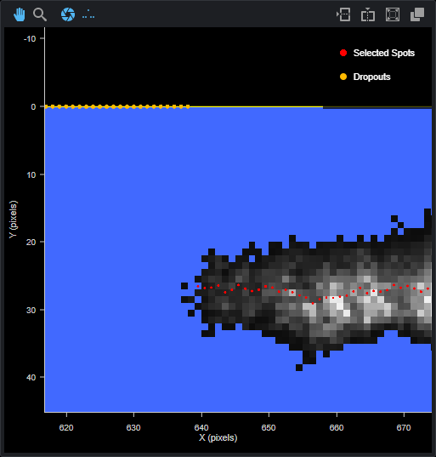Click the X (pixels) axis label
The height and width of the screenshot is (457, 436).
tap(218, 437)
